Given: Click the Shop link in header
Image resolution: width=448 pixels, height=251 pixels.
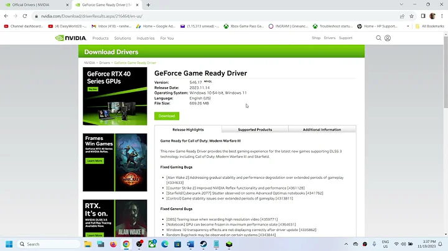Looking at the screenshot, I should pos(316,38).
